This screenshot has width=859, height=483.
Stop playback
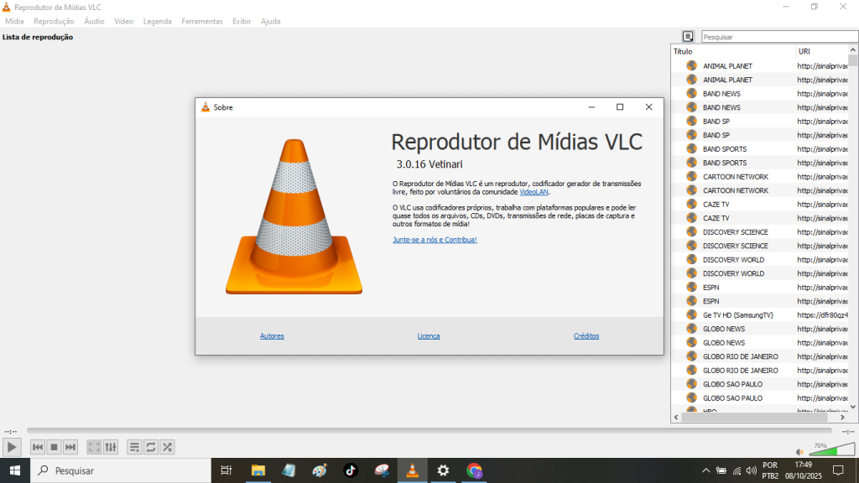pyautogui.click(x=54, y=448)
